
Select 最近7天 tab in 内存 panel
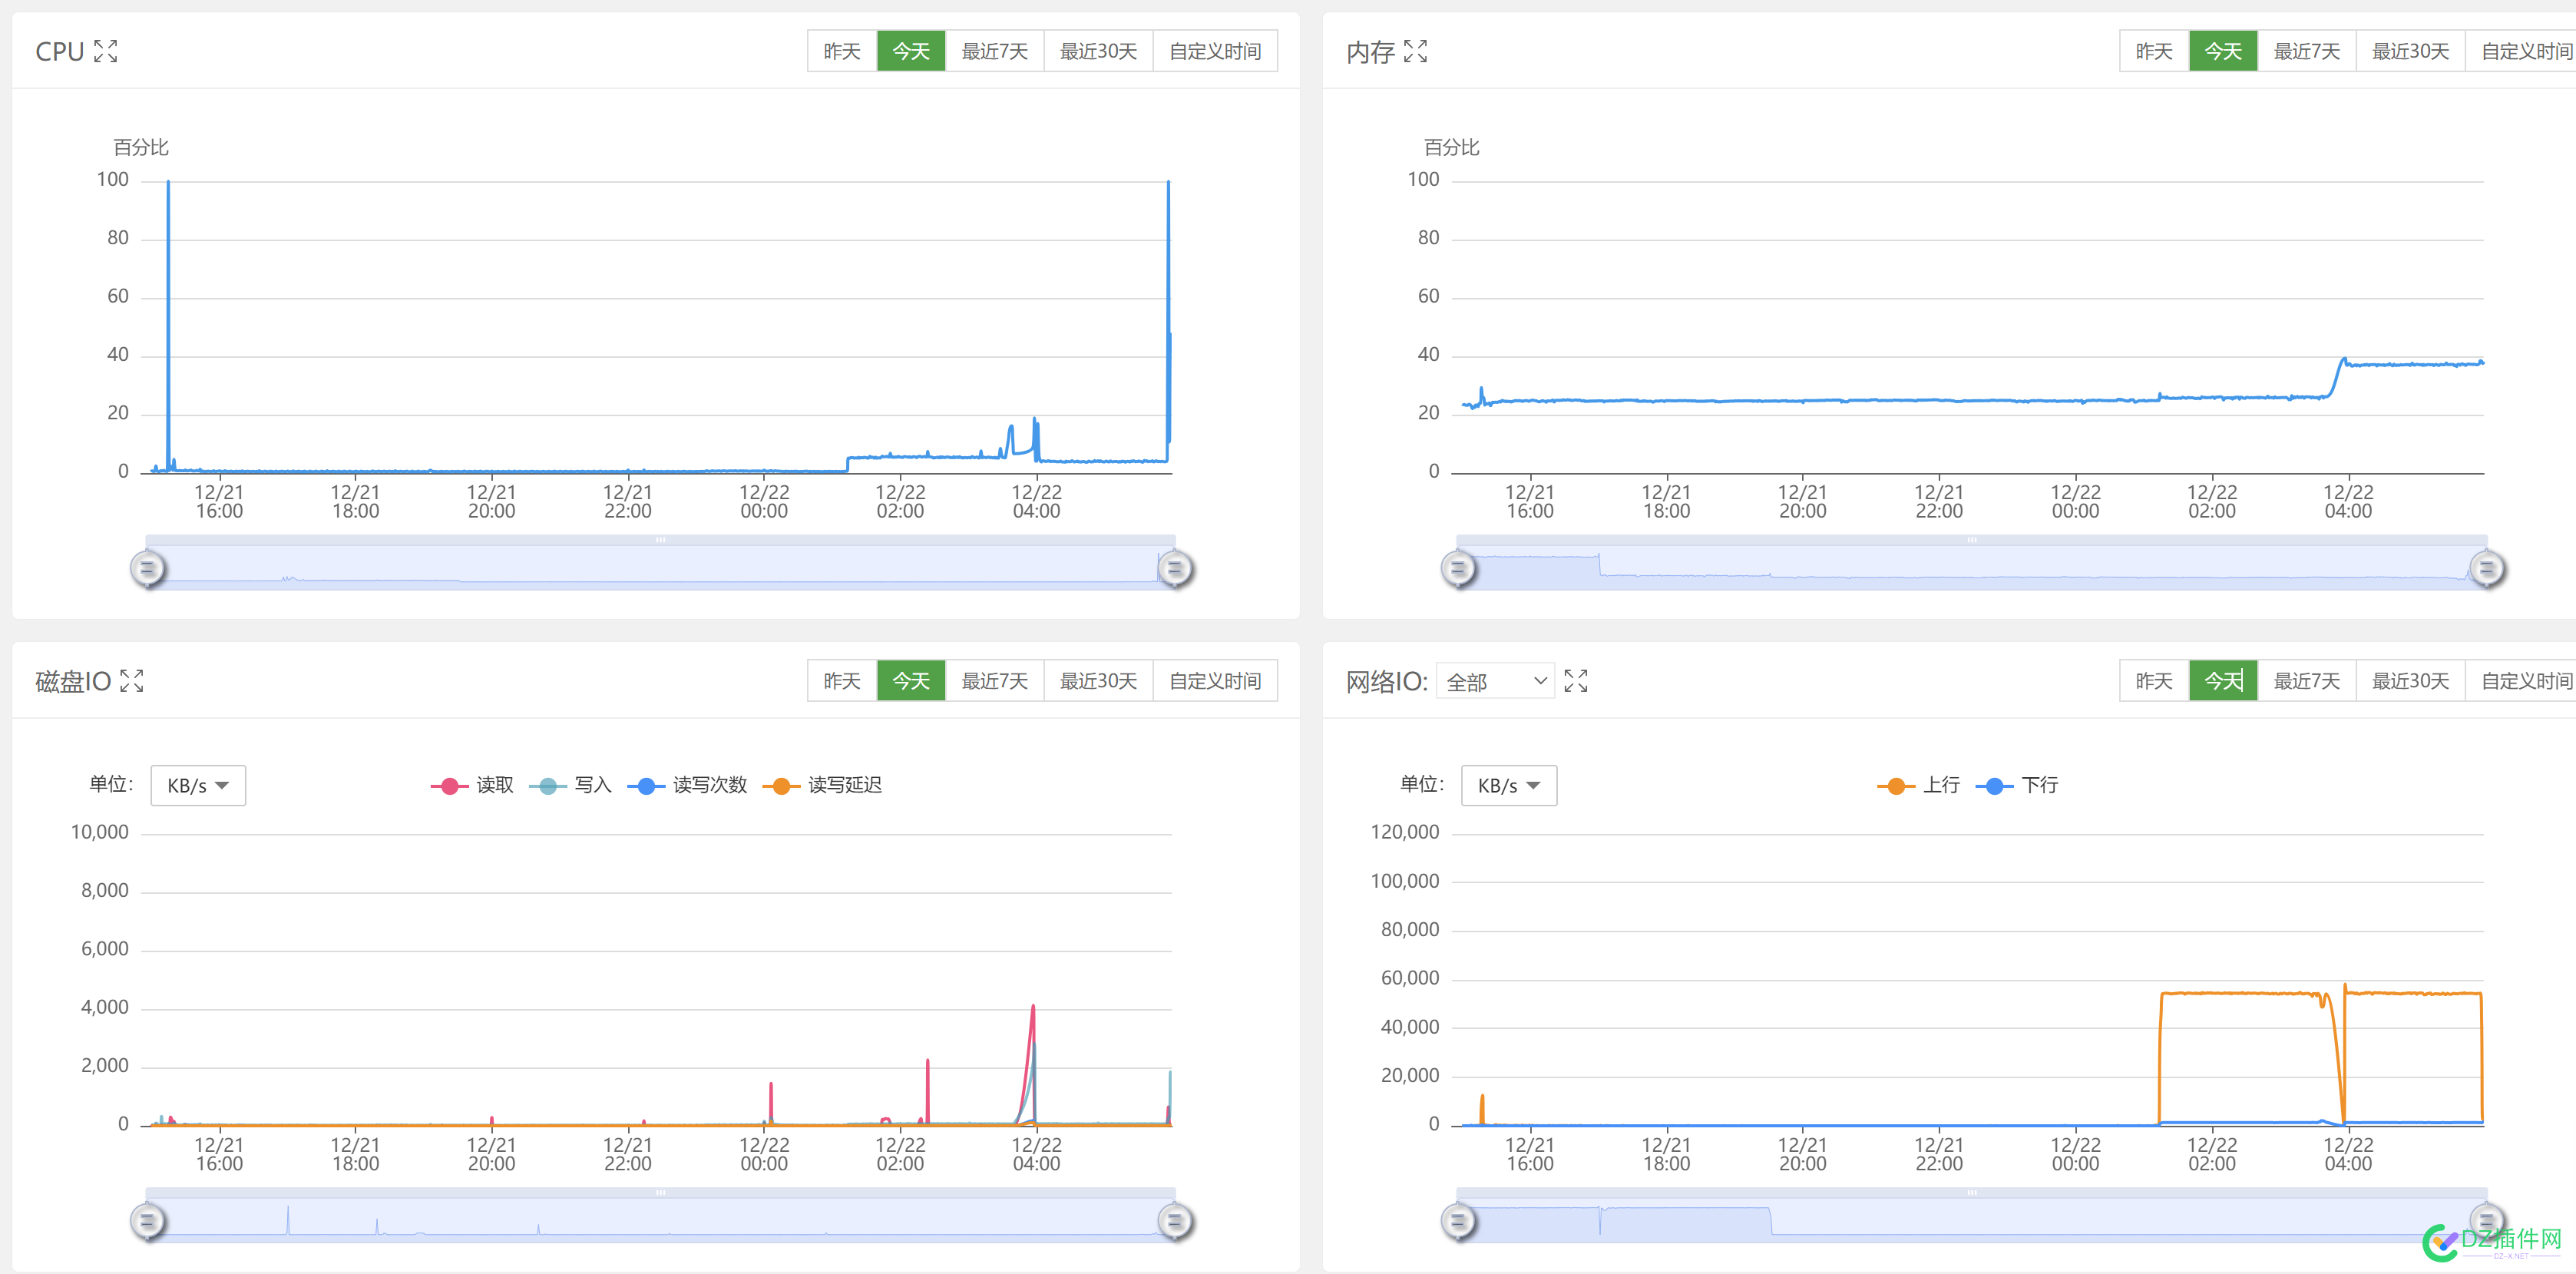[x=2306, y=51]
